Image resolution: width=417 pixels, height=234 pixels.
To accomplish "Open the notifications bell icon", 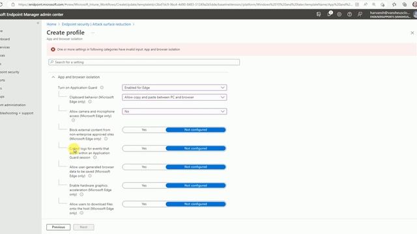I will pos(329,14).
